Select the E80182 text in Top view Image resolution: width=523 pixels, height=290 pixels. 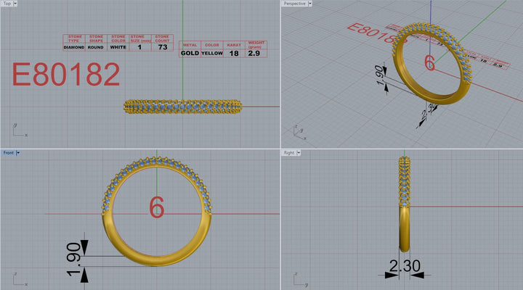tap(66, 74)
